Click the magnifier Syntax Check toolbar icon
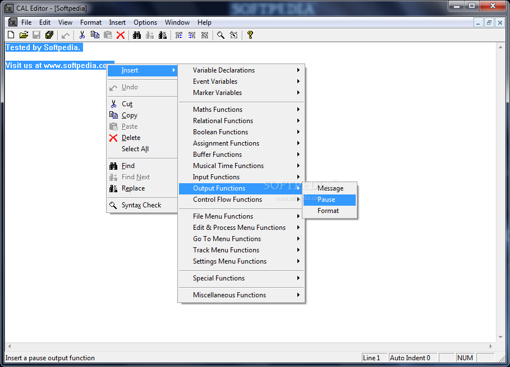Screen dimensions: 510x367 [221, 35]
